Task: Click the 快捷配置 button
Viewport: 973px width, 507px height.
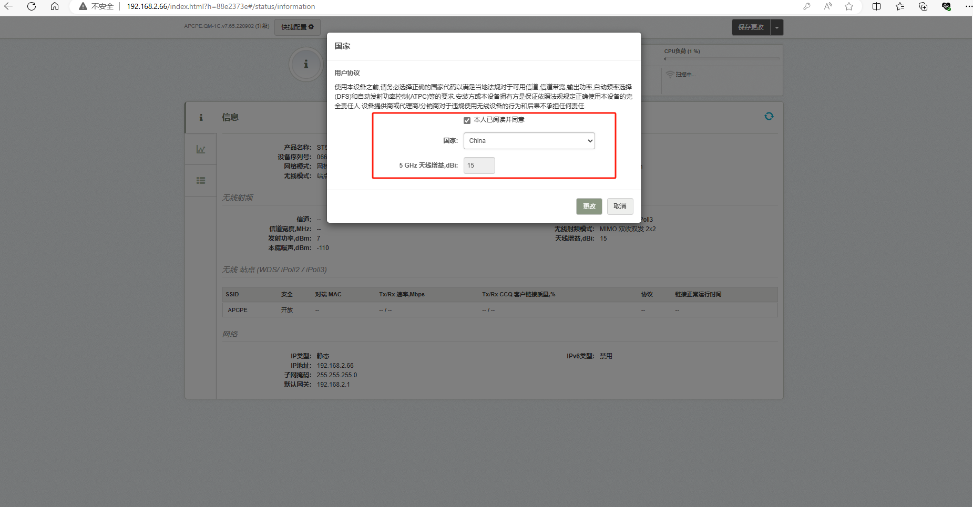Action: pyautogui.click(x=297, y=27)
